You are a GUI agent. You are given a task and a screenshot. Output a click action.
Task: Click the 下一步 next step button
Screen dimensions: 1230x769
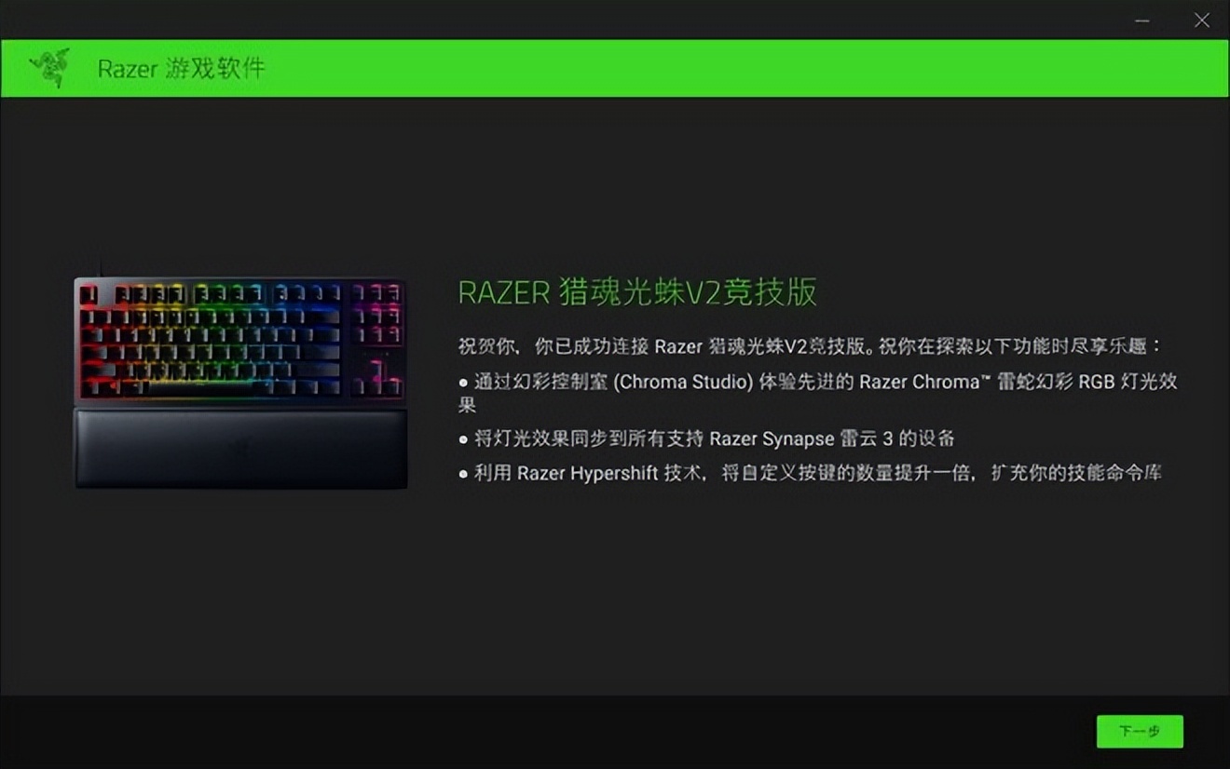[1140, 732]
